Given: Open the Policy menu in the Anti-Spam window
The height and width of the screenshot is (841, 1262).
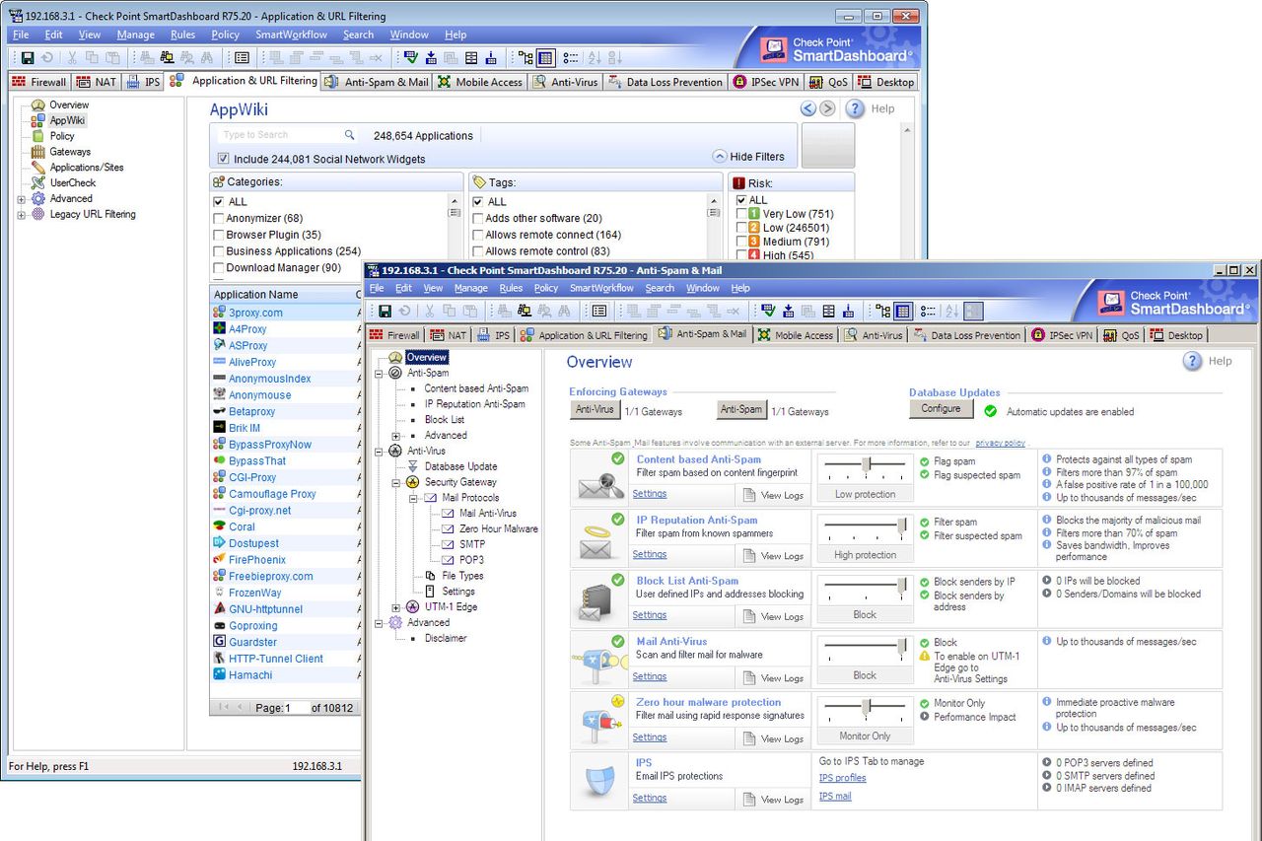Looking at the screenshot, I should tap(546, 288).
